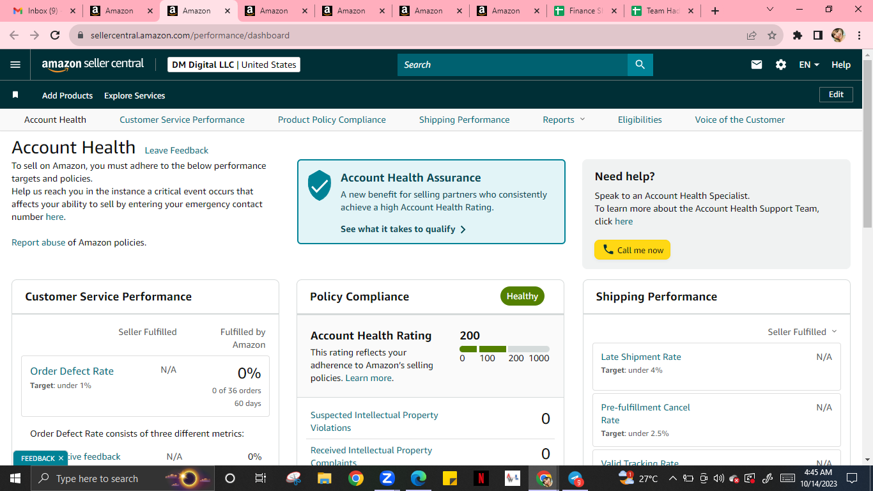873x491 pixels.
Task: Open Suspected Intellectual Property Violations
Action: point(375,421)
